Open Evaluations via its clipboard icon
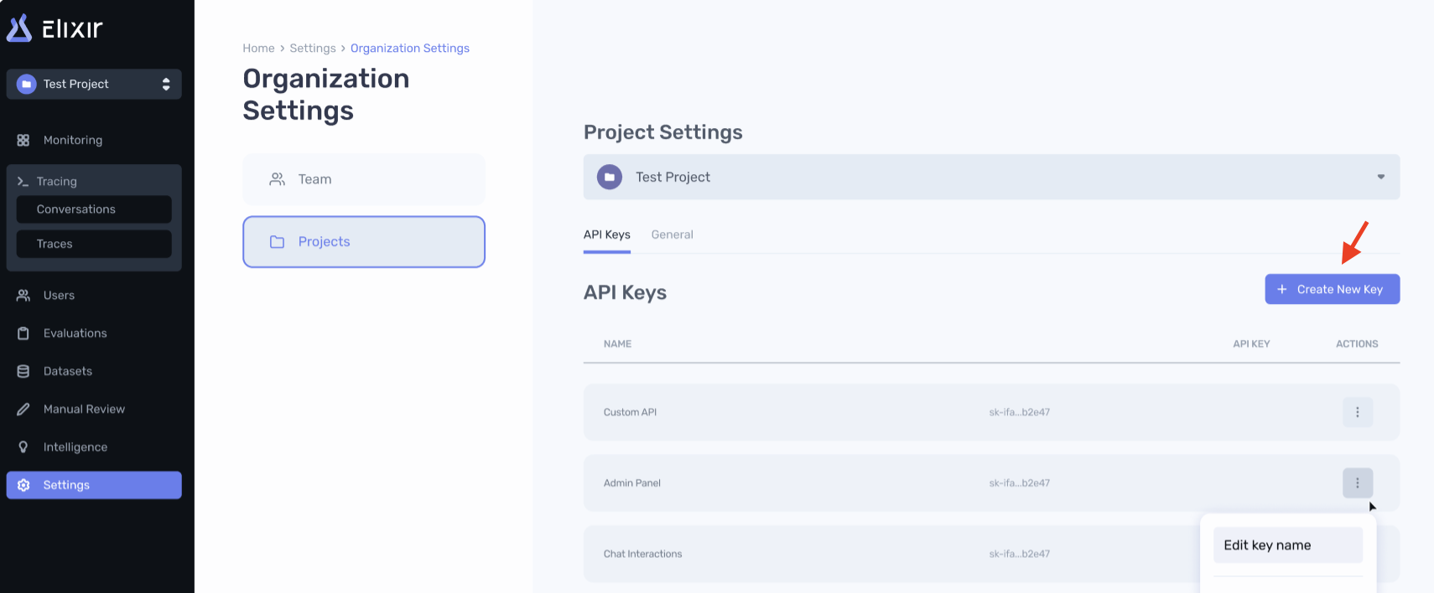This screenshot has height=593, width=1434. point(23,333)
